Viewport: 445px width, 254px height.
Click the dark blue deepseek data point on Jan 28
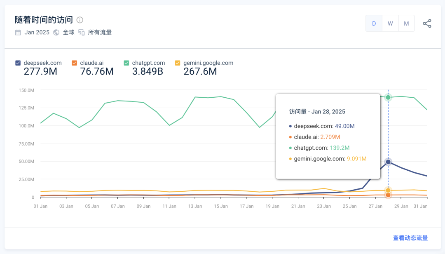pyautogui.click(x=388, y=162)
